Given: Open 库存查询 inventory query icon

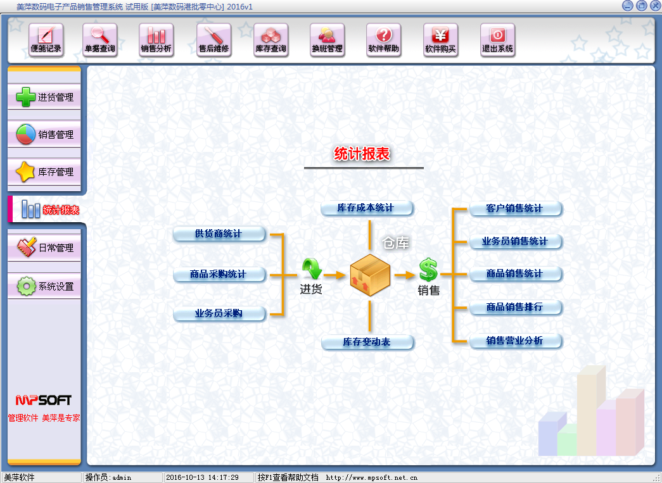Looking at the screenshot, I should point(271,39).
